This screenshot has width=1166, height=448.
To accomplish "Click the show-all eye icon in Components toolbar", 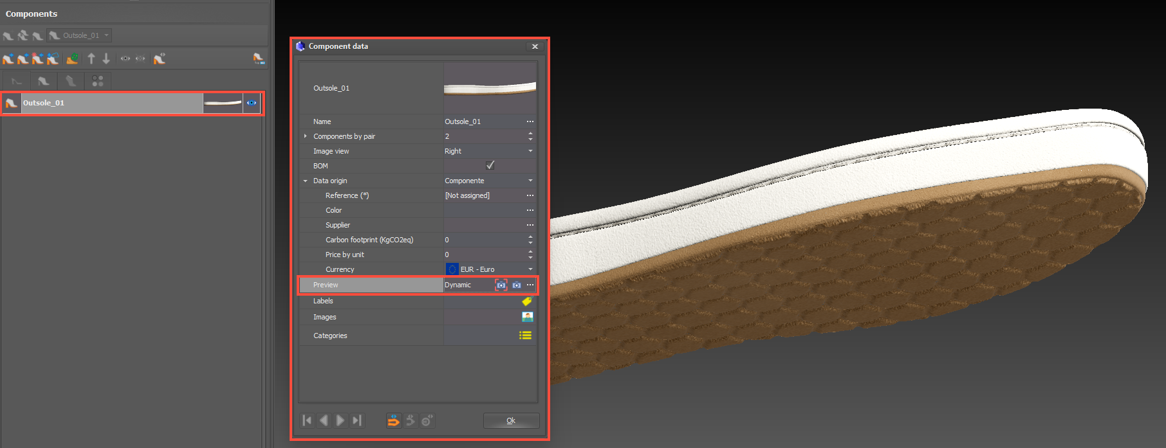I will (125, 59).
